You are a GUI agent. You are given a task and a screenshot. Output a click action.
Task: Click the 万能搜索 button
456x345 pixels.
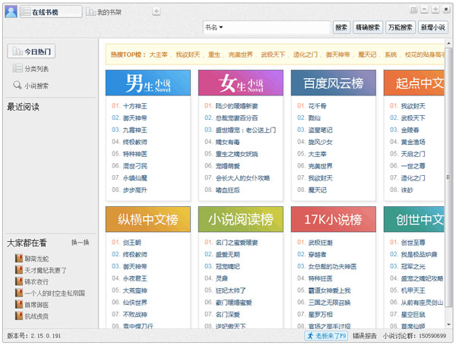pyautogui.click(x=401, y=27)
